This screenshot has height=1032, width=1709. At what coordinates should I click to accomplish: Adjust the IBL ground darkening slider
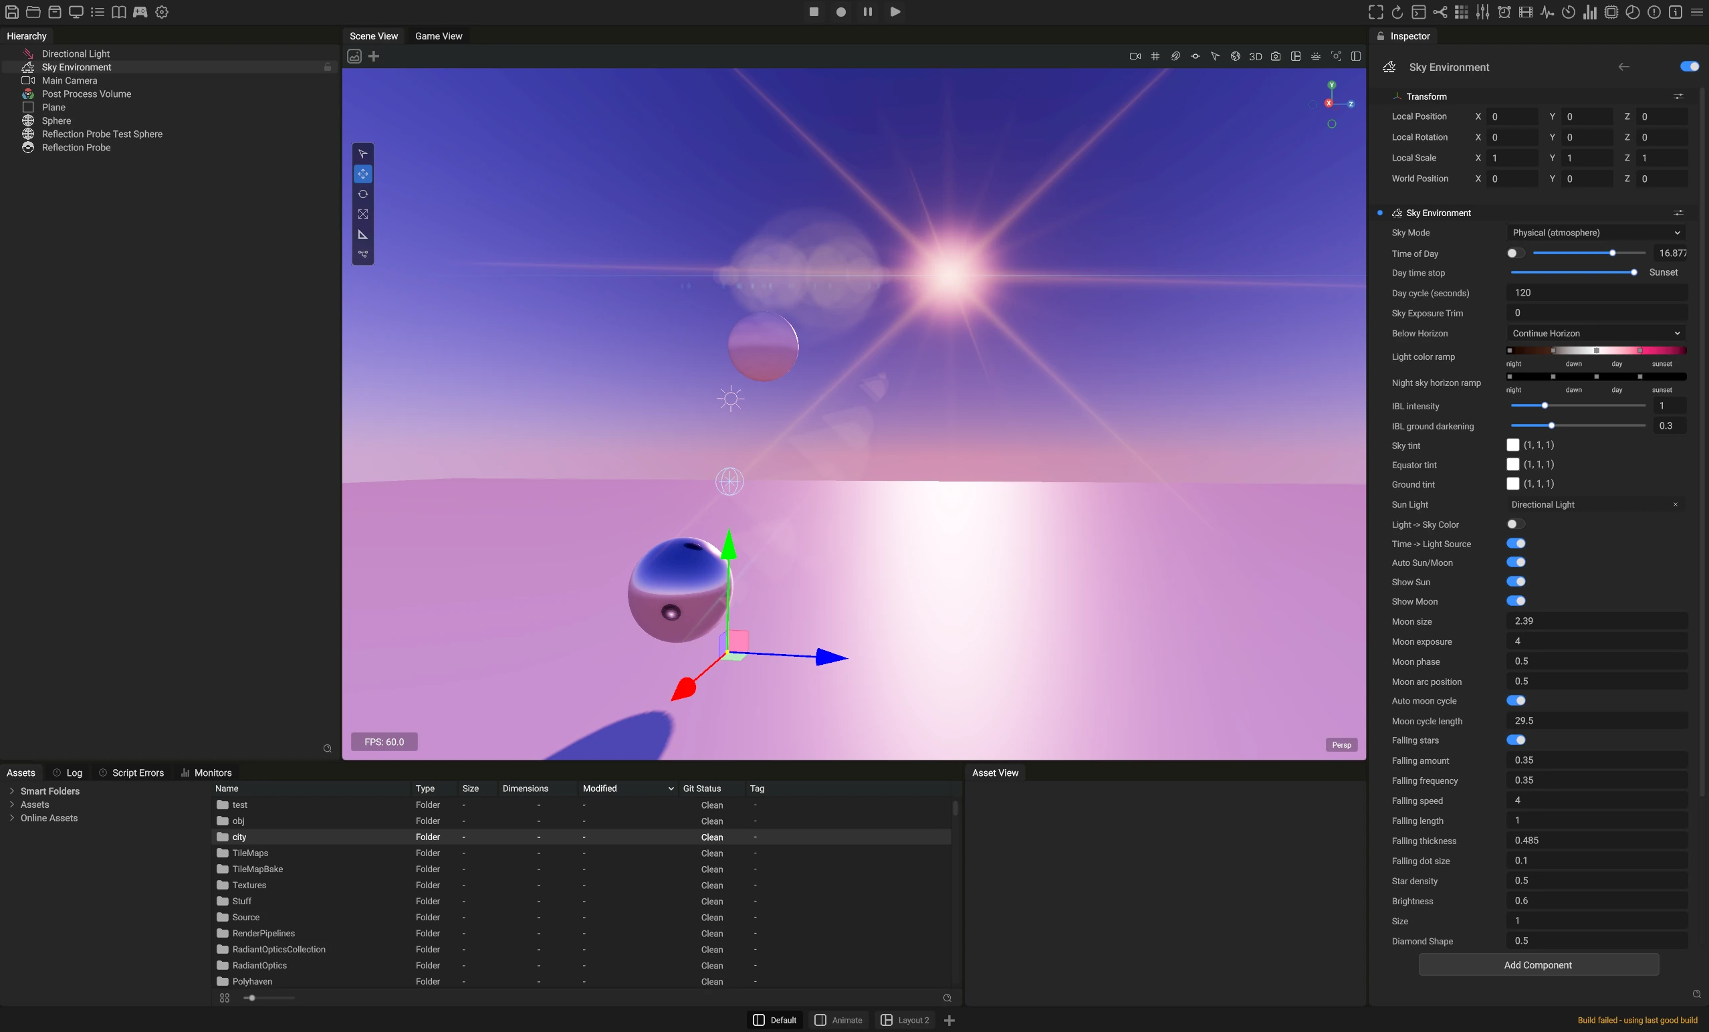(1578, 425)
